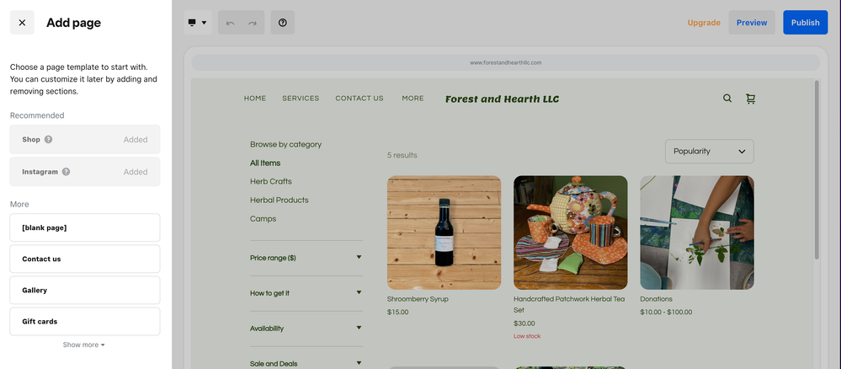The width and height of the screenshot is (841, 369).
Task: Open the help question mark icon
Action: (x=283, y=23)
